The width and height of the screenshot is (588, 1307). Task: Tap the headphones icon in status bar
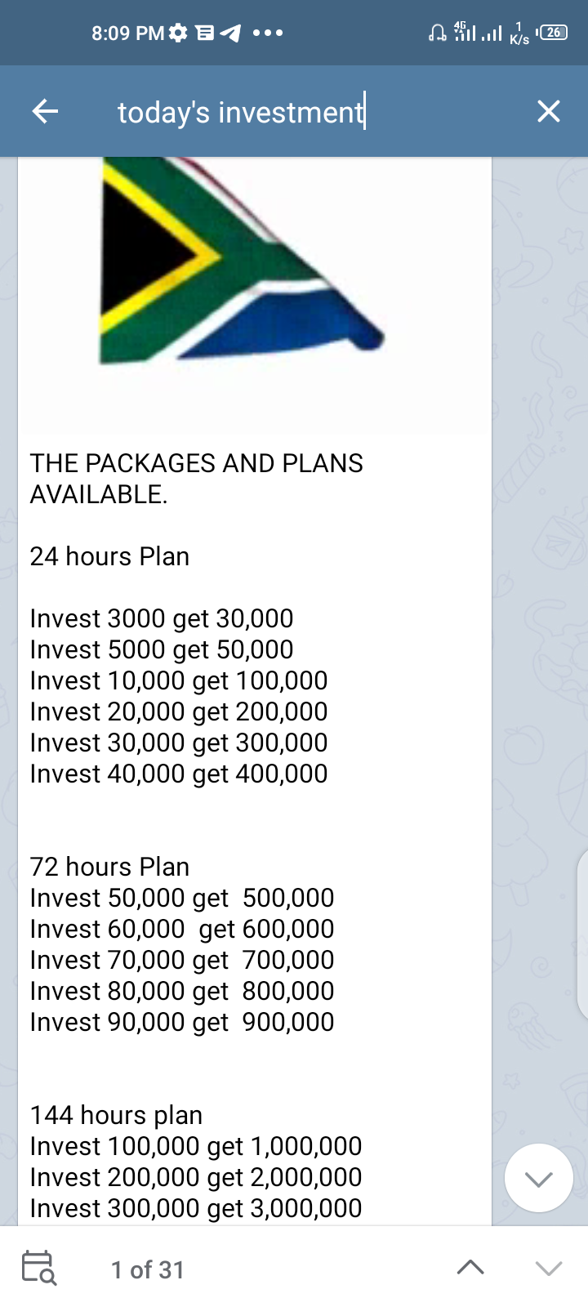(x=438, y=33)
